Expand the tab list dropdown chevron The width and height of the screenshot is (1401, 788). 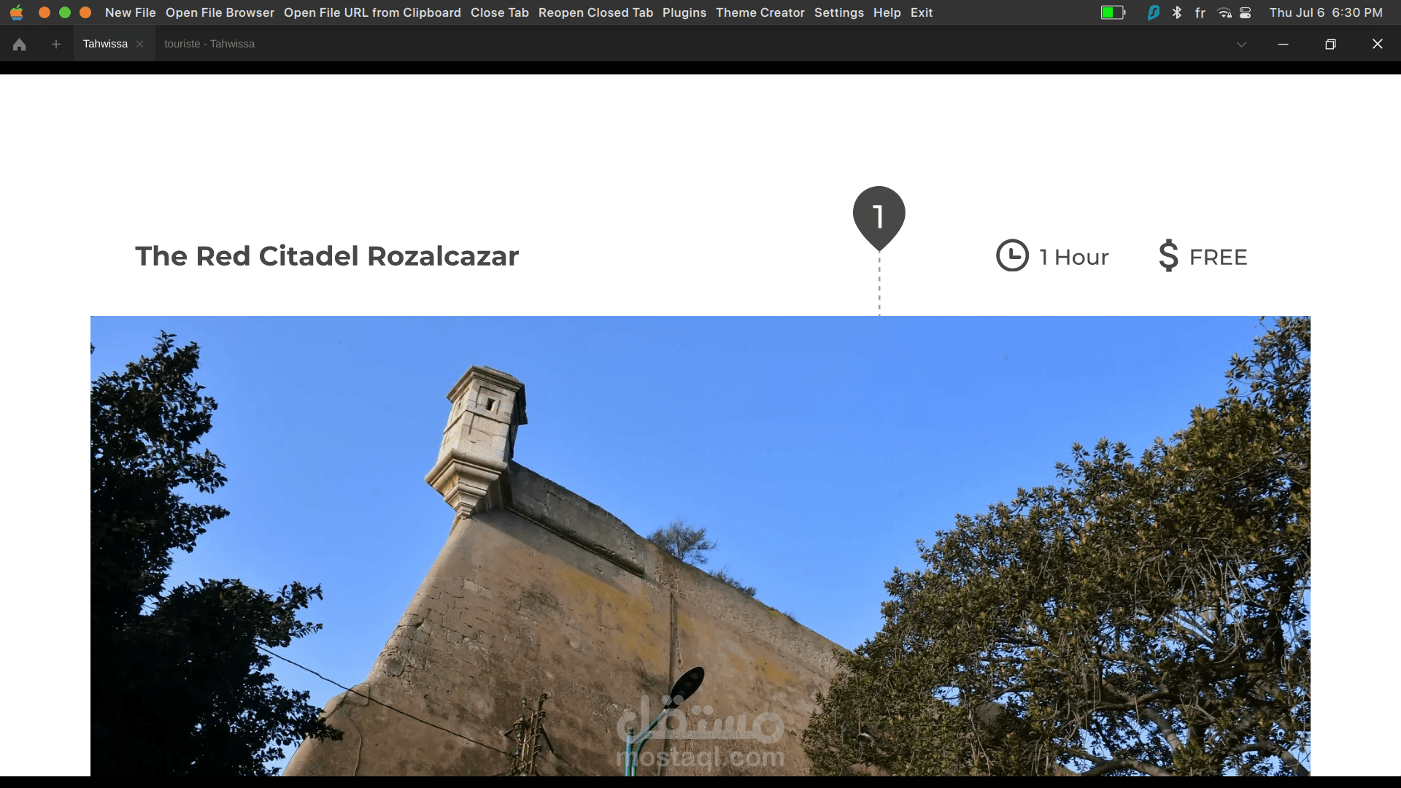click(1240, 45)
